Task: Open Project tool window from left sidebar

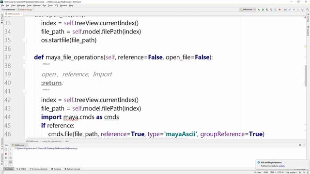Action: (2, 19)
